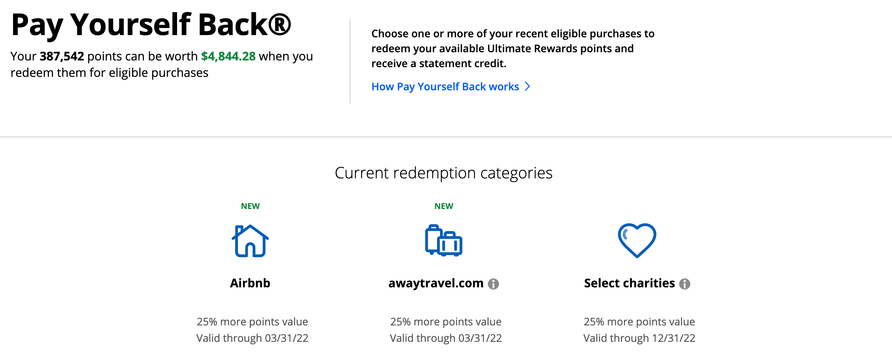This screenshot has height=359, width=892.
Task: Click the chevron after How Pay Yourself Back works
Action: [527, 87]
